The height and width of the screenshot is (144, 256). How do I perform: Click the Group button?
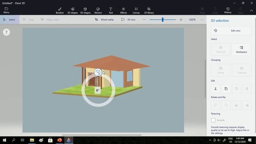coord(221,70)
